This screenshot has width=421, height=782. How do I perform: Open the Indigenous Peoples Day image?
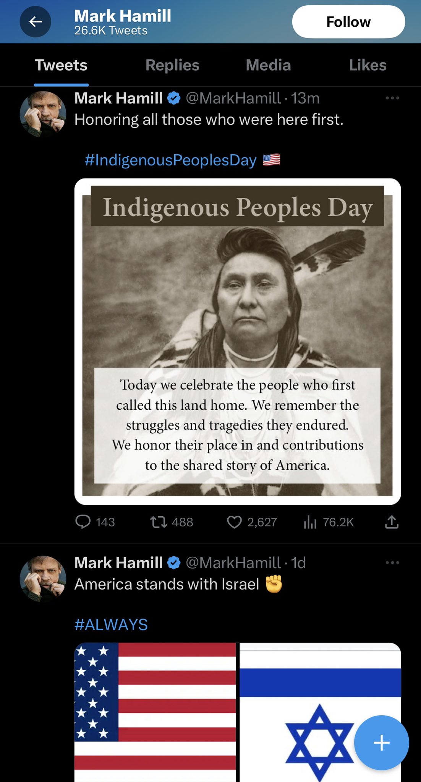[x=238, y=341]
